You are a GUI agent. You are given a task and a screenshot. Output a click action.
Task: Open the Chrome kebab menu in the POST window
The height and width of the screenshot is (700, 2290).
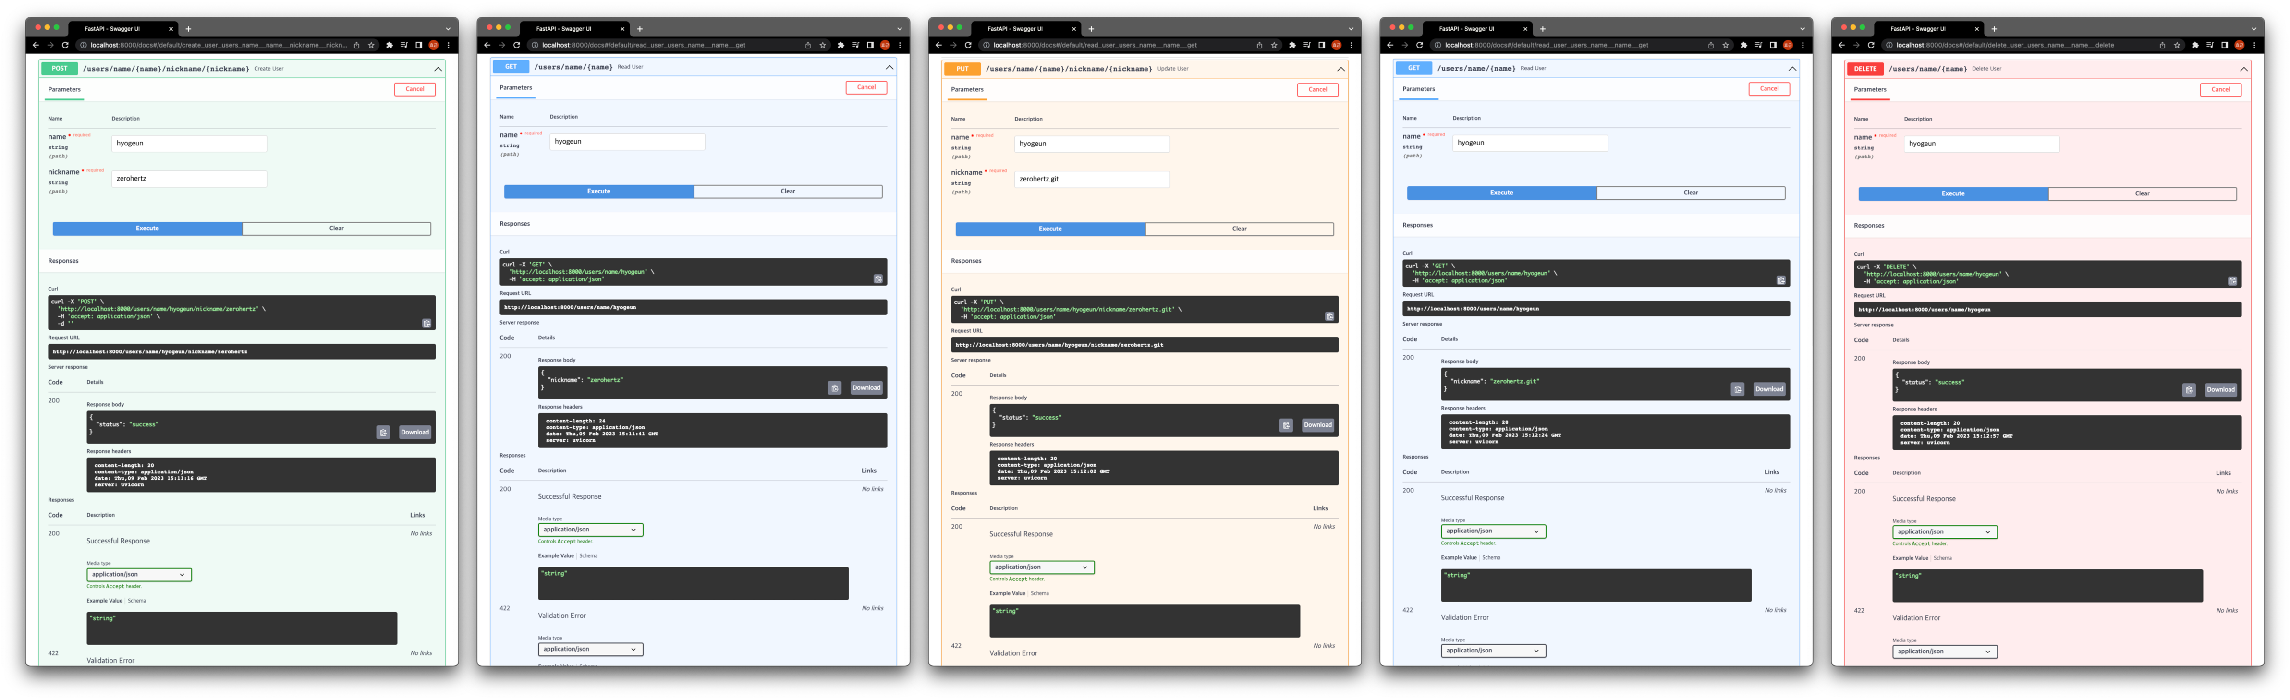449,45
